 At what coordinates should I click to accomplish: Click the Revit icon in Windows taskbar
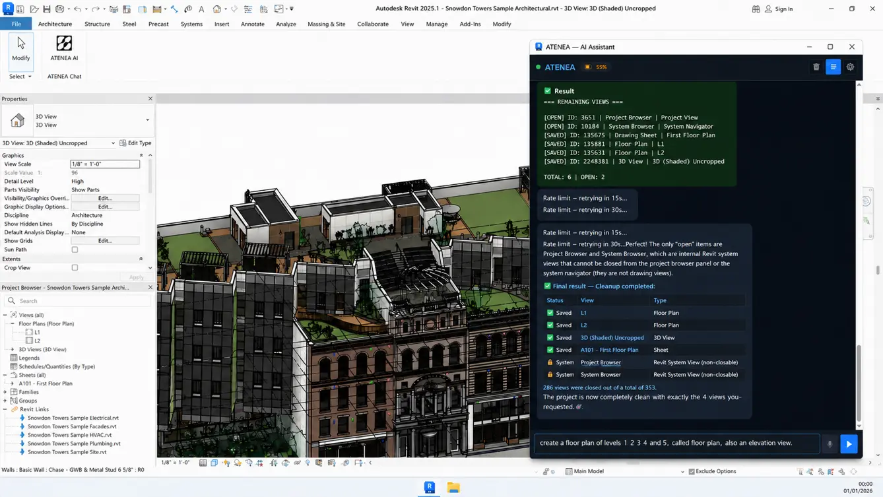[x=429, y=487]
